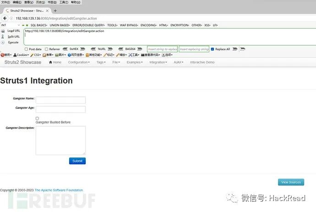
Task: Open the Examples navbar dropdown
Action: coord(135,62)
